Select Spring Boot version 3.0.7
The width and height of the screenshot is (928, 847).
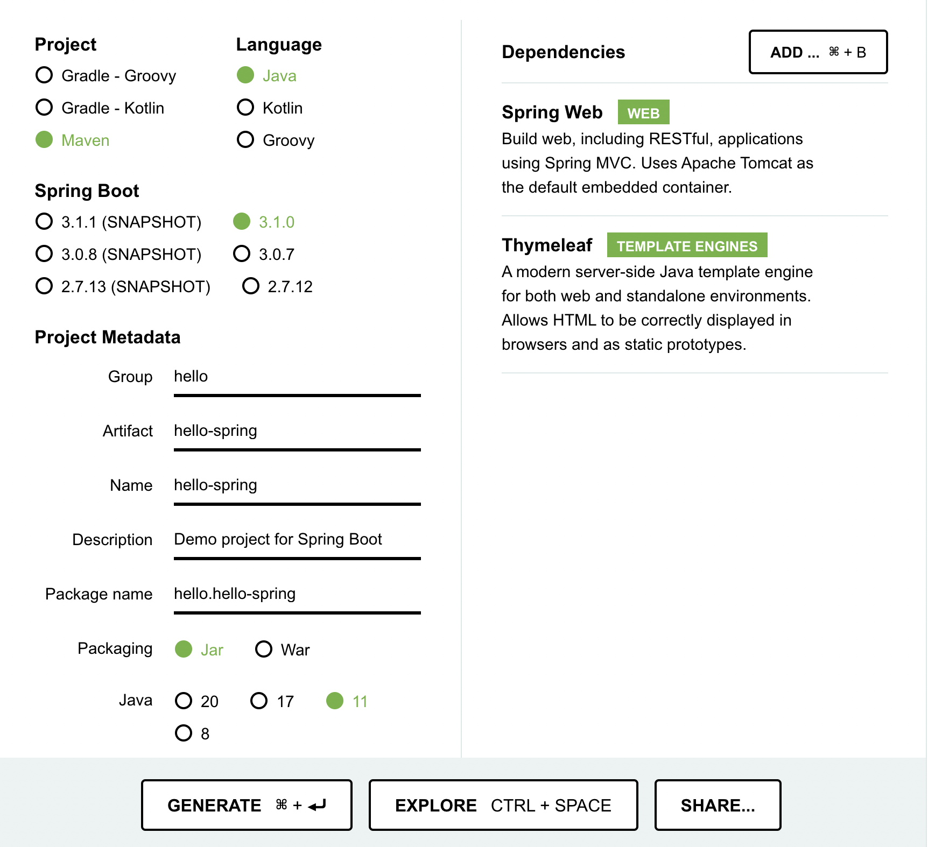(x=264, y=254)
